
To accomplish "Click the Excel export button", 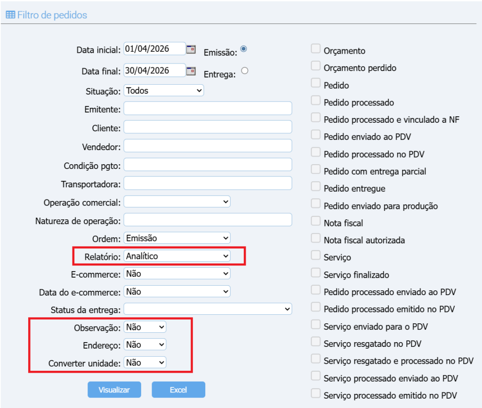I will click(x=178, y=389).
